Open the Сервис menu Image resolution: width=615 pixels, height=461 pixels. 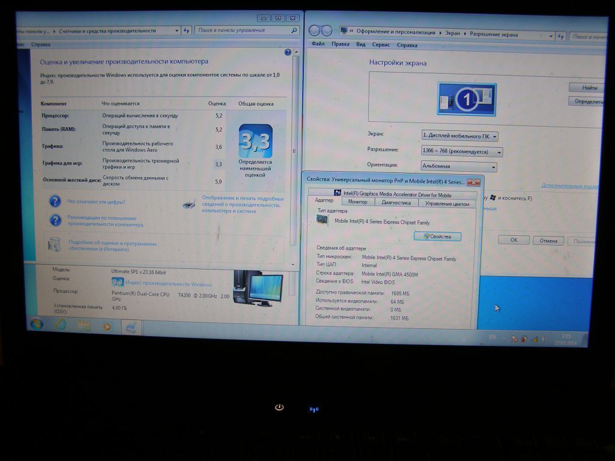(x=381, y=44)
